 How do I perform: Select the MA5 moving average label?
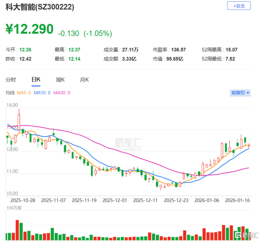click(x=25, y=93)
